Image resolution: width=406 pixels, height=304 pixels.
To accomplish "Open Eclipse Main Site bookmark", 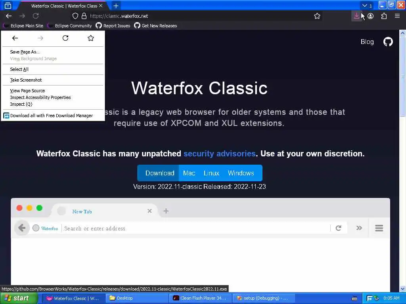I will coord(23,26).
